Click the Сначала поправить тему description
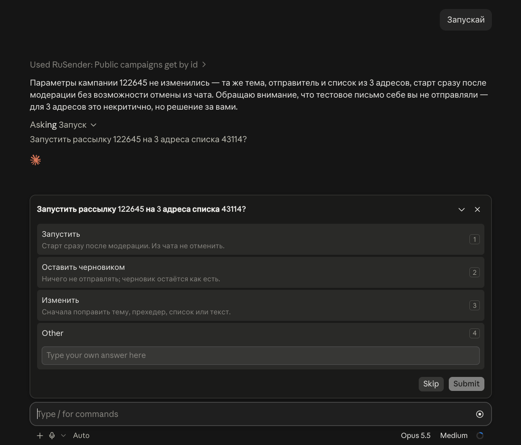The height and width of the screenshot is (445, 521). pyautogui.click(x=136, y=312)
